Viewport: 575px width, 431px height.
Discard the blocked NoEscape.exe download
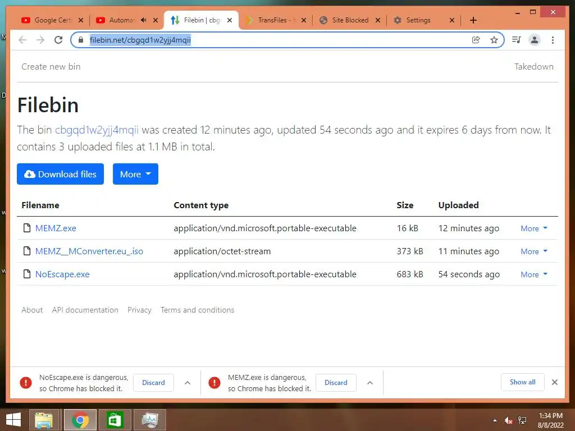[153, 383]
